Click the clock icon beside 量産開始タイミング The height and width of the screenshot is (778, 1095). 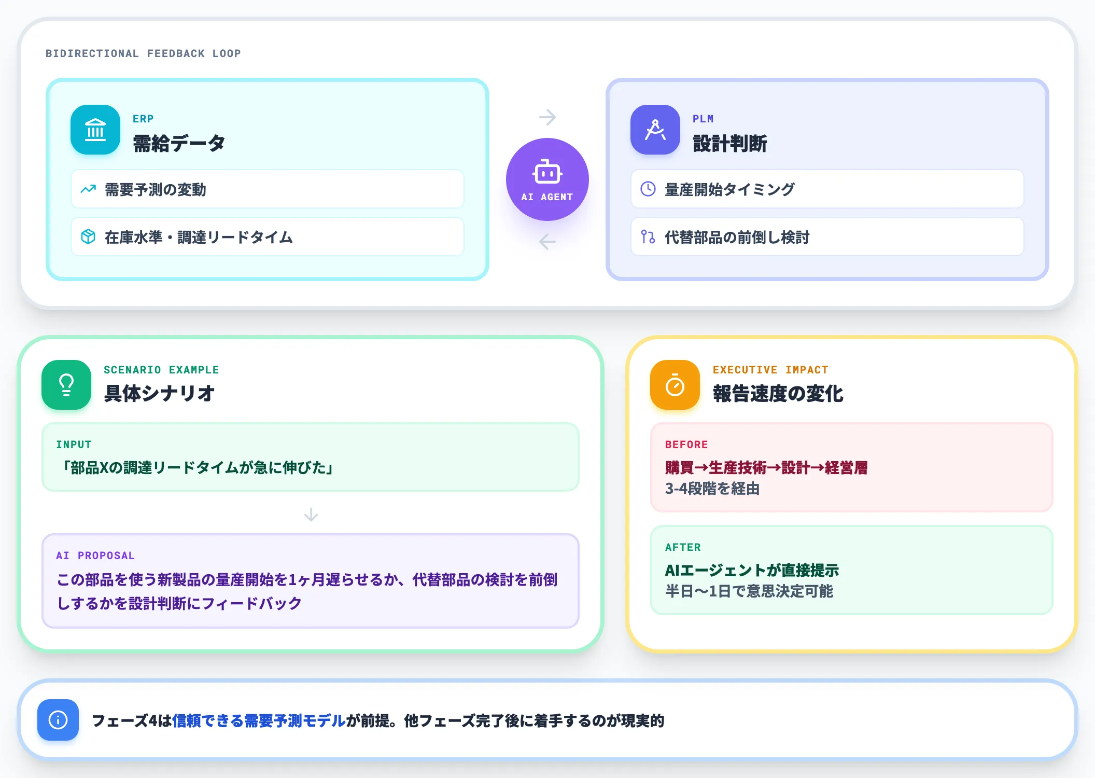click(648, 189)
